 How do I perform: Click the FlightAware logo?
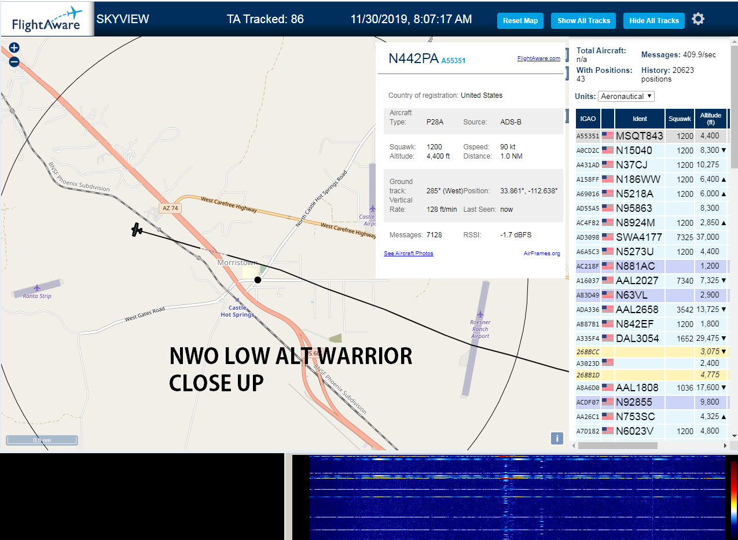coord(47,20)
